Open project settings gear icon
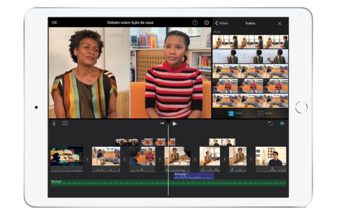337x214 pixels. click(x=206, y=23)
